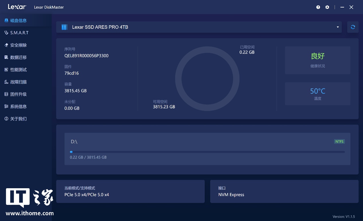
Task: Click the D:\ usage progress bar
Action: tap(207, 152)
